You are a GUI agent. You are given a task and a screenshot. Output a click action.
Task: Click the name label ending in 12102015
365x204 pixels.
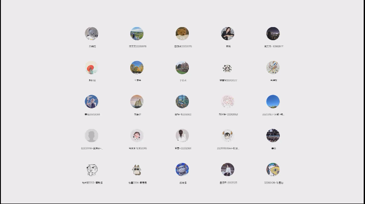pyautogui.click(x=138, y=149)
